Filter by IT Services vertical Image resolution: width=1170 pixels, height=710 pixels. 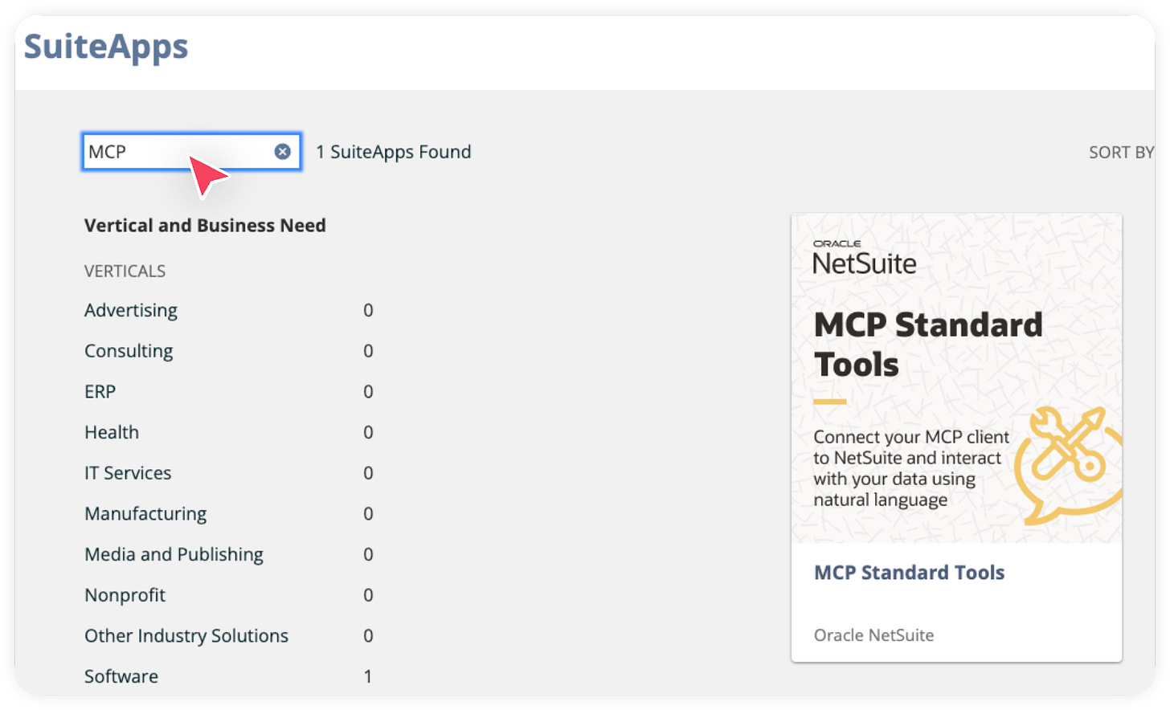128,473
